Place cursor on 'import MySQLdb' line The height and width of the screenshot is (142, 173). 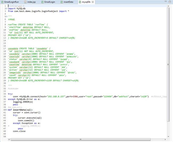[x=17, y=8]
